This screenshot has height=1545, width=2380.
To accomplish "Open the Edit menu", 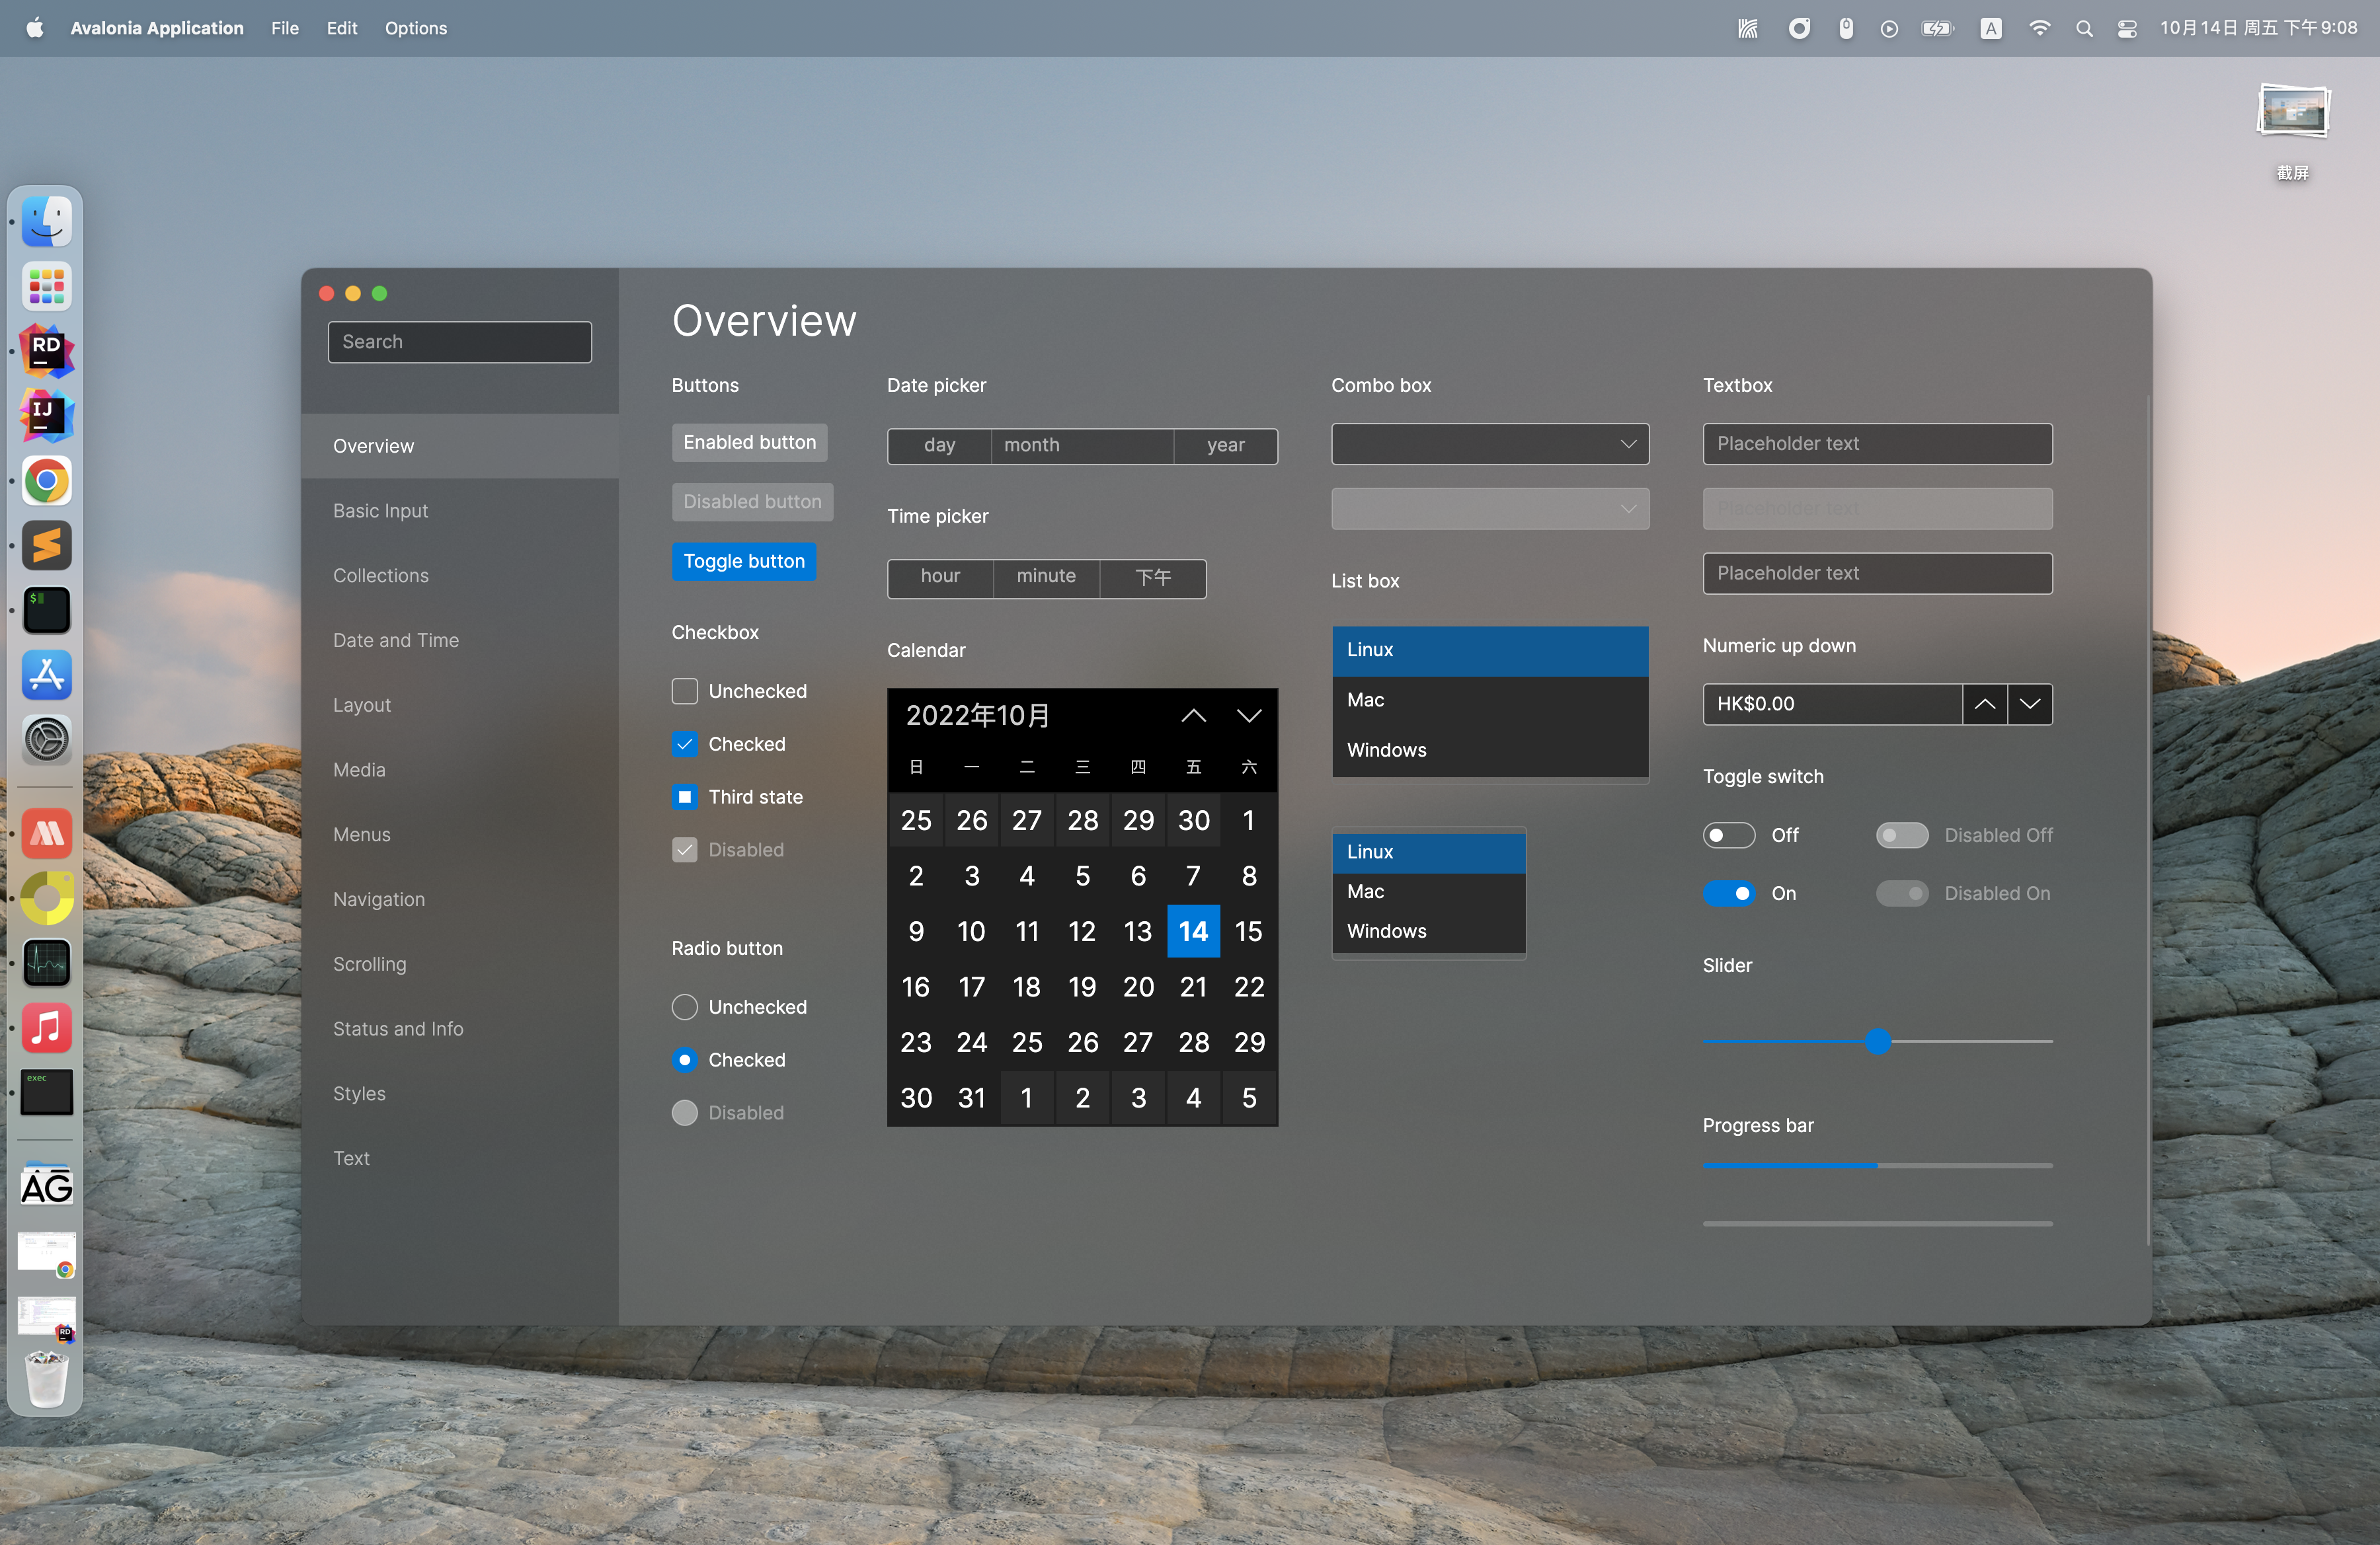I will (x=342, y=28).
